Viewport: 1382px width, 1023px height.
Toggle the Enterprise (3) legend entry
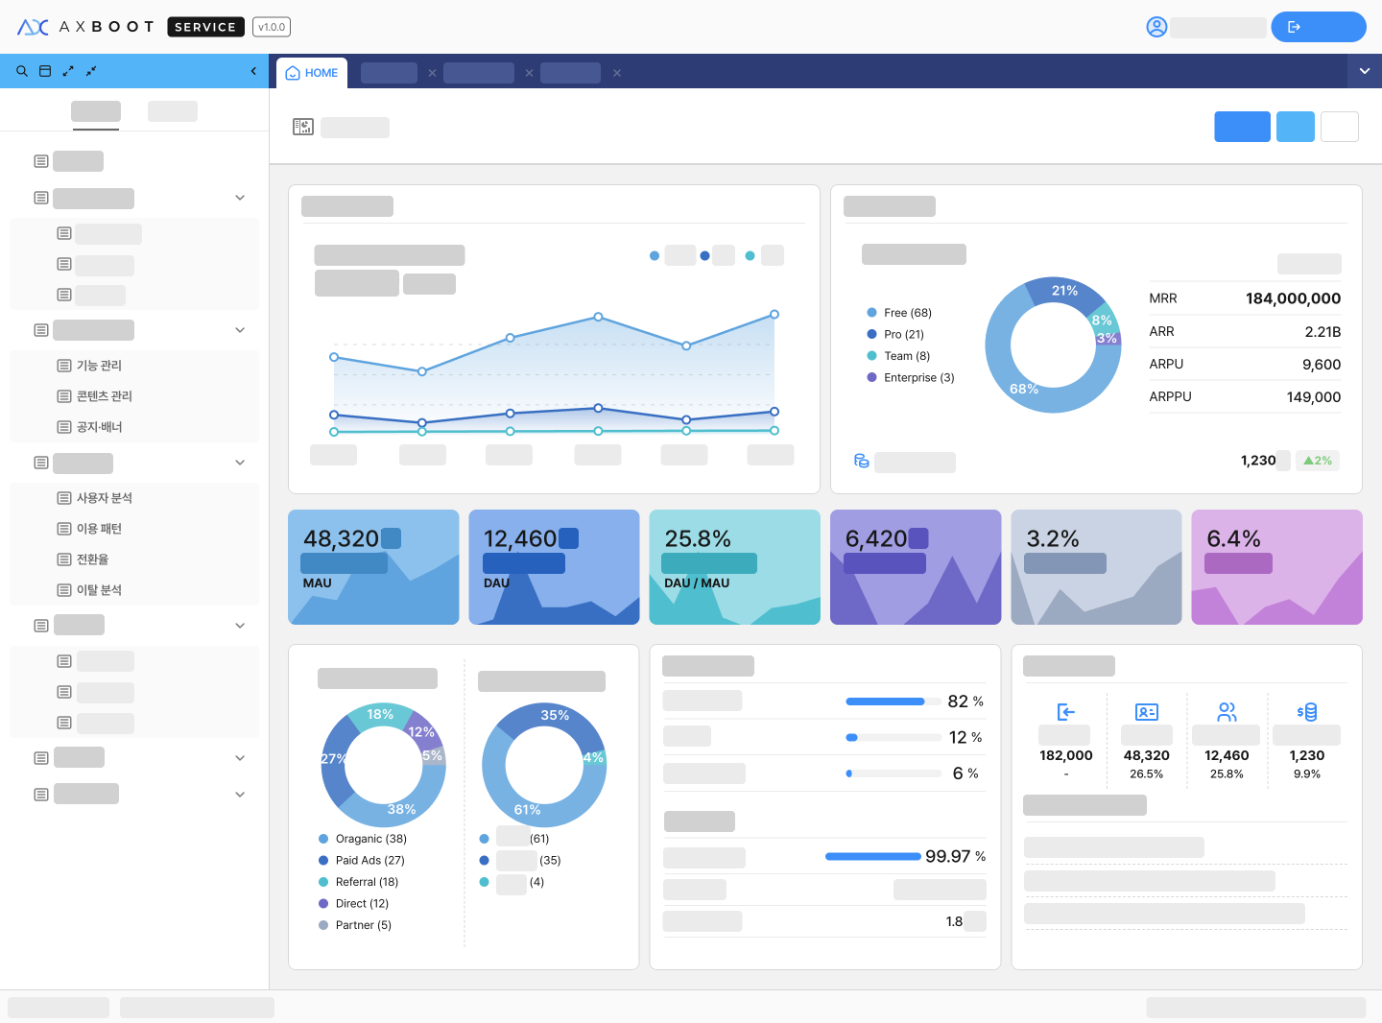pyautogui.click(x=911, y=377)
